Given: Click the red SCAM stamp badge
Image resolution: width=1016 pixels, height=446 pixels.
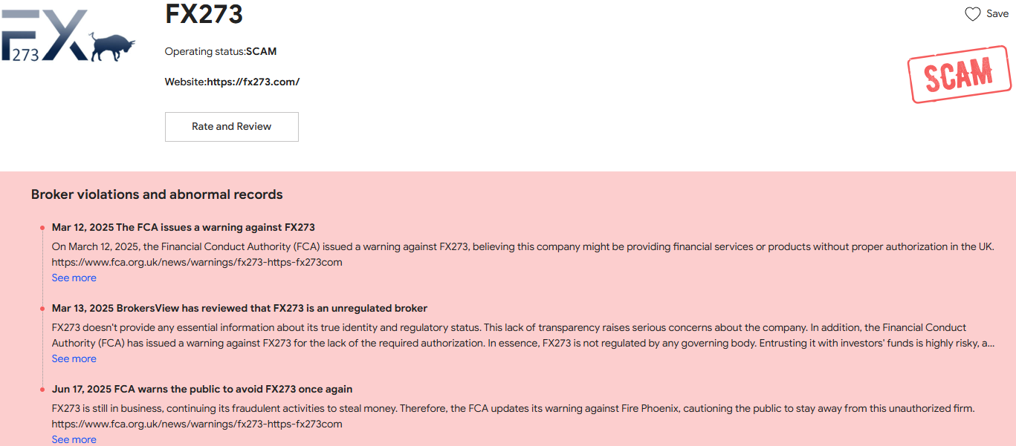Looking at the screenshot, I should 959,73.
